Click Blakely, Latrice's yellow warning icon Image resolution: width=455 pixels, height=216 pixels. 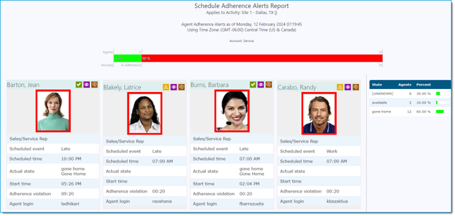[166, 87]
